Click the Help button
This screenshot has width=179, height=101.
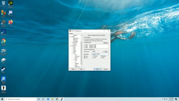click(81, 69)
